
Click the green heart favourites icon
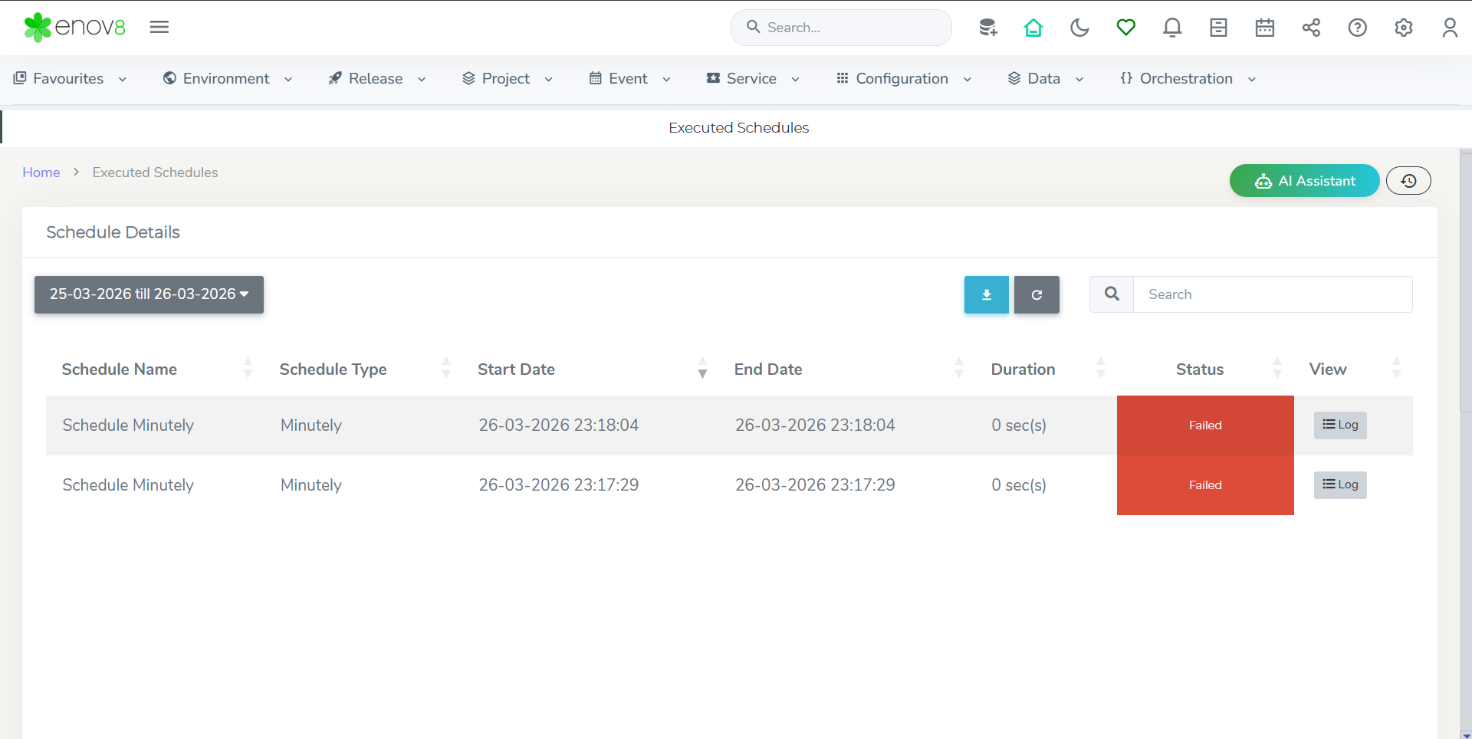[x=1125, y=28]
